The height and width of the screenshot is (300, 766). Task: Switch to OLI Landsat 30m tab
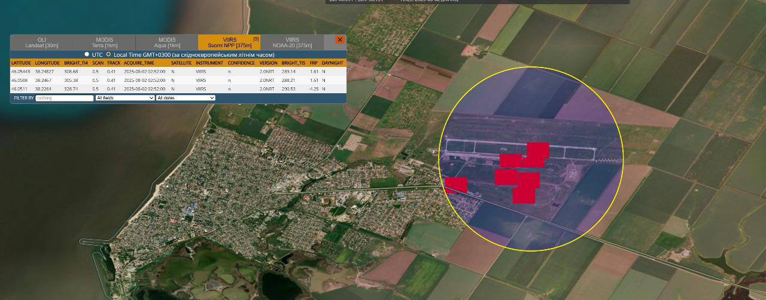(42, 42)
